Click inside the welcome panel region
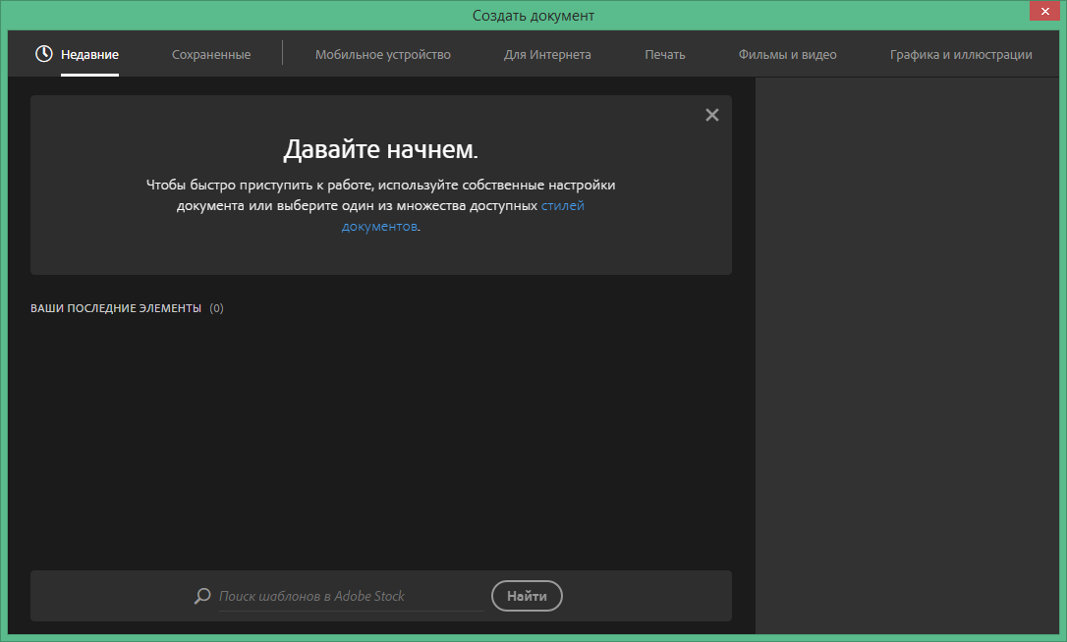Screen dimensions: 1067x642 (381, 185)
